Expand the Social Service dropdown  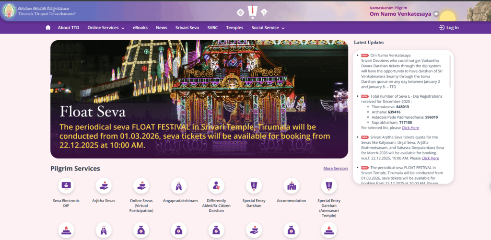coord(268,27)
